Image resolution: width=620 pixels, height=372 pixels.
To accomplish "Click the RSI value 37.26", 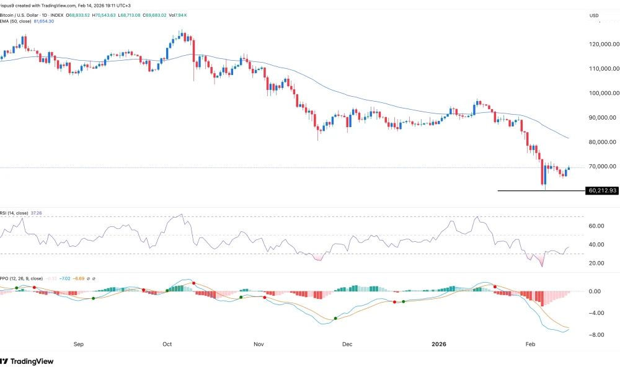I will pyautogui.click(x=36, y=213).
